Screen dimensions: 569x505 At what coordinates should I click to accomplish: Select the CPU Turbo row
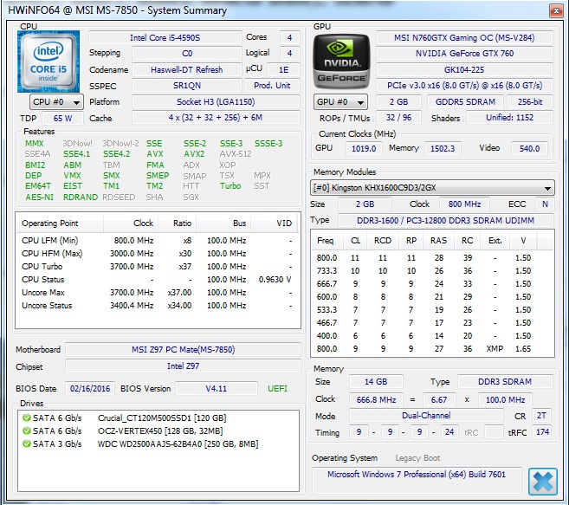coord(157,267)
